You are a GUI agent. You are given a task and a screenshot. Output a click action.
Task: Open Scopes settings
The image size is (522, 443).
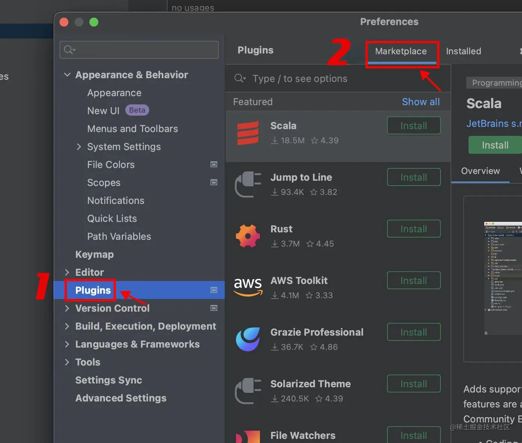click(x=104, y=183)
